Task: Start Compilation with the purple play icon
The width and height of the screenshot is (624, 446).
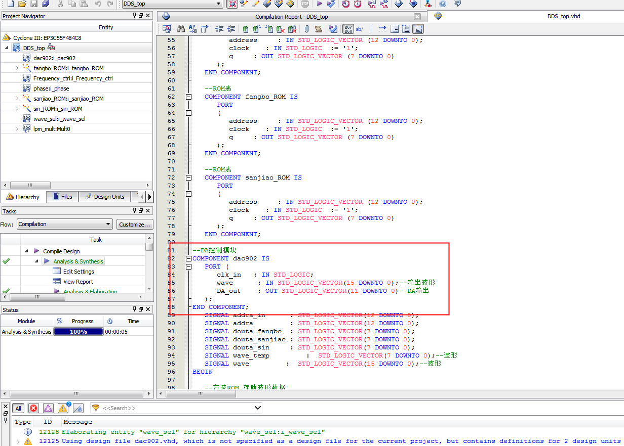Action: pos(319,4)
